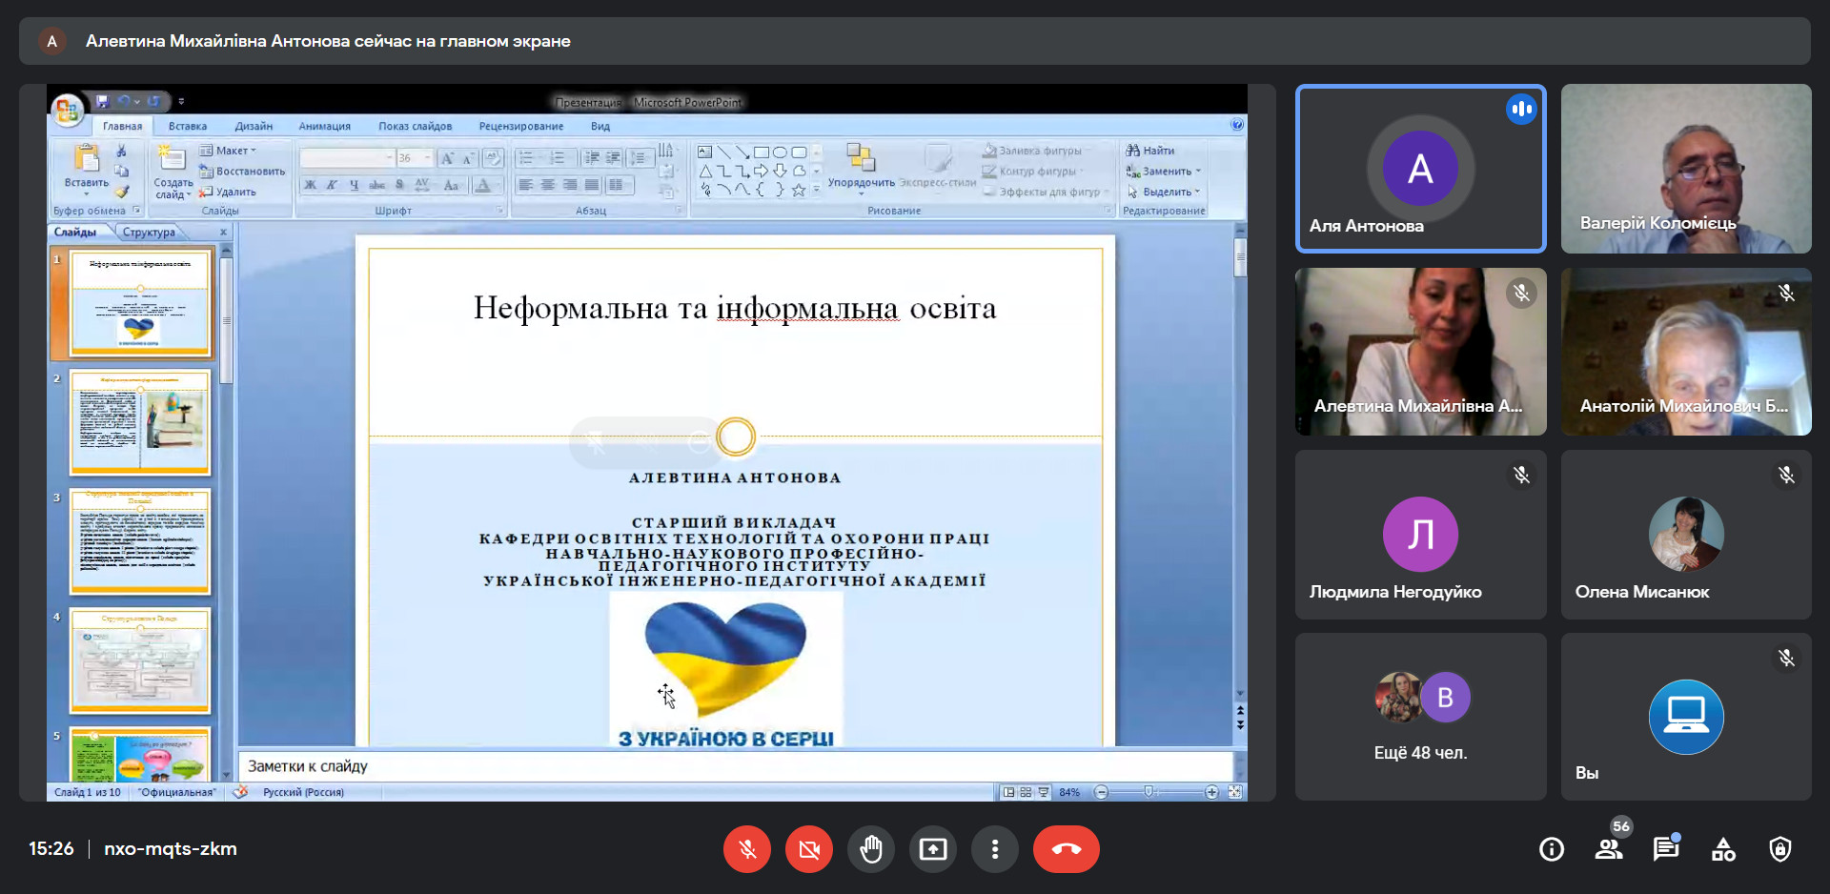Open the chat panel
Screen dimensions: 1830x894
1666,848
